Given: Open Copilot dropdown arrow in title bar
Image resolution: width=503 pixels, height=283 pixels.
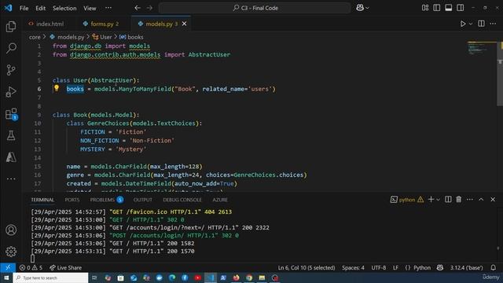Looking at the screenshot, I should pos(367,8).
